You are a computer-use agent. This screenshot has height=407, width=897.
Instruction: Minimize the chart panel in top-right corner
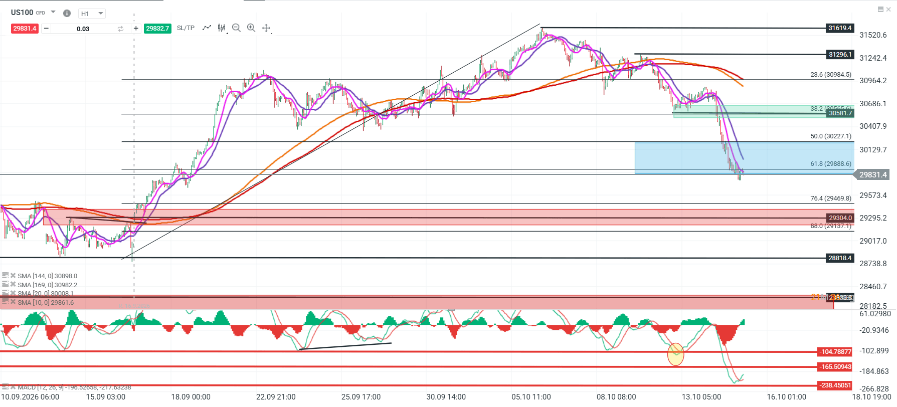(x=880, y=9)
